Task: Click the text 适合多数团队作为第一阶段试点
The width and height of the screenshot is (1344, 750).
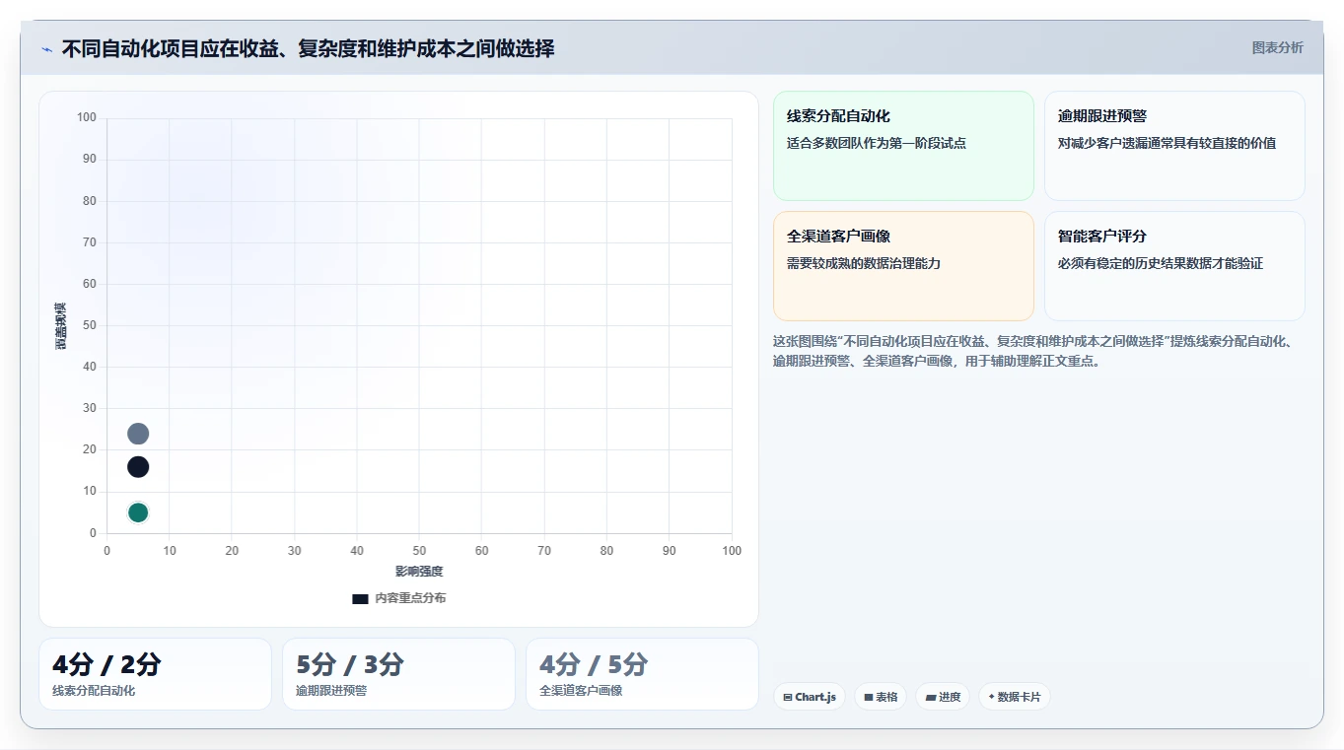Action: coord(877,143)
